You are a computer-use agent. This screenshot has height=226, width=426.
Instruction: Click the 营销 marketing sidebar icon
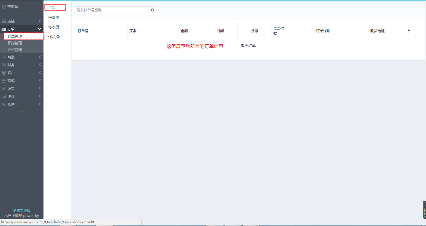click(x=4, y=80)
